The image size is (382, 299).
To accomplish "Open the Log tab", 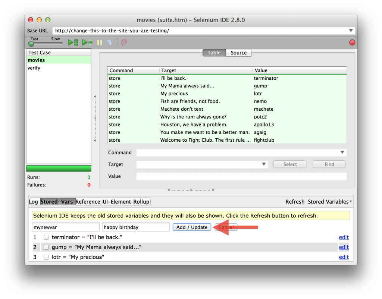I will tap(33, 202).
